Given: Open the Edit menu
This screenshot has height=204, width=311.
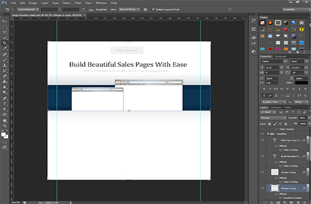Looking at the screenshot, I should pos(22,3).
